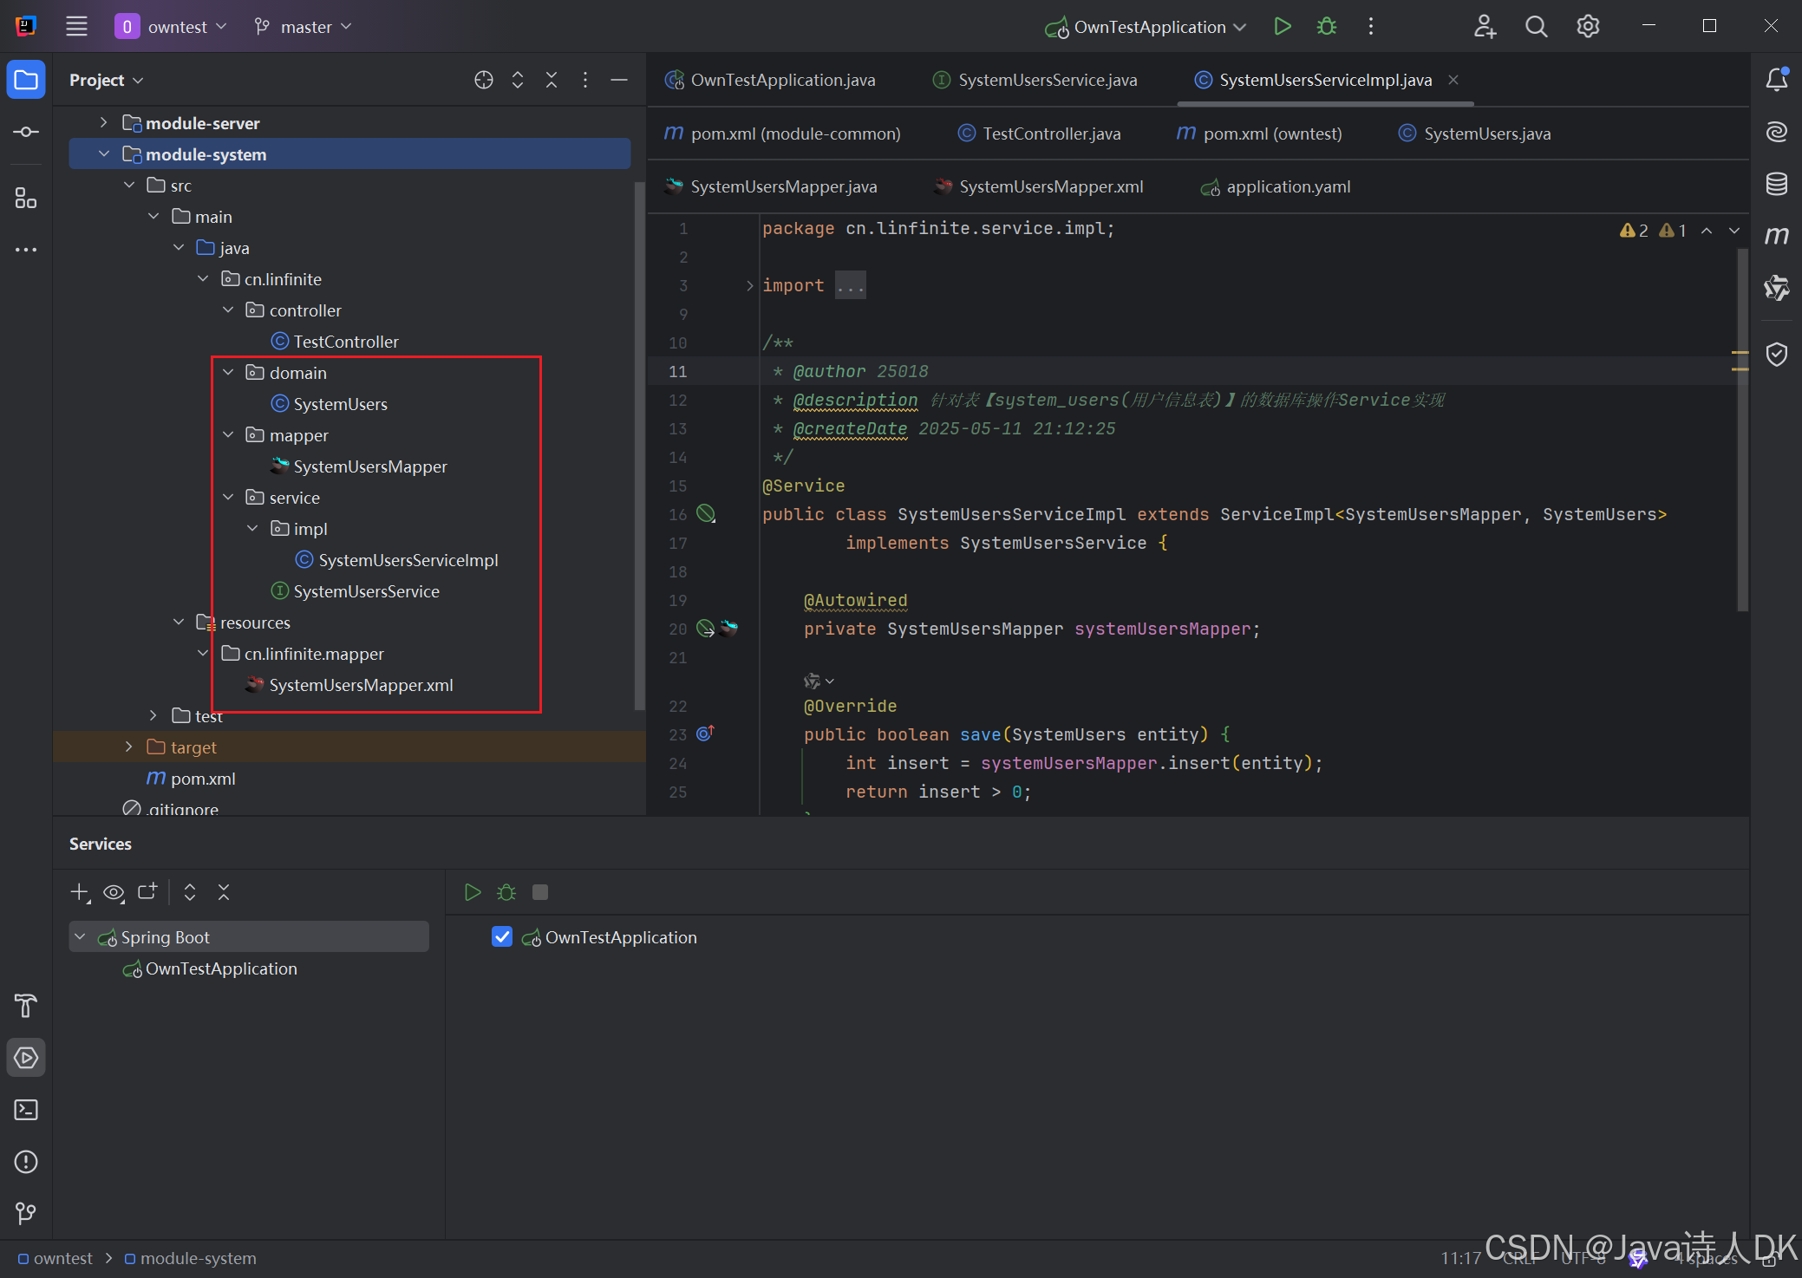The width and height of the screenshot is (1802, 1278).
Task: Open the Problems tool window
Action: (25, 1162)
